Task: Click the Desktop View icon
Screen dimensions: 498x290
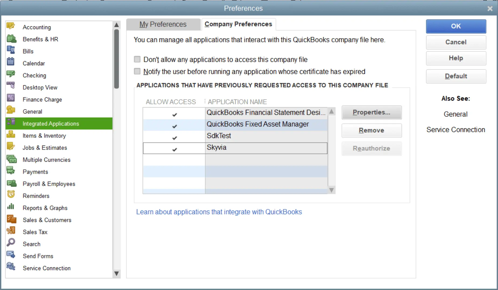Action: [x=11, y=85]
